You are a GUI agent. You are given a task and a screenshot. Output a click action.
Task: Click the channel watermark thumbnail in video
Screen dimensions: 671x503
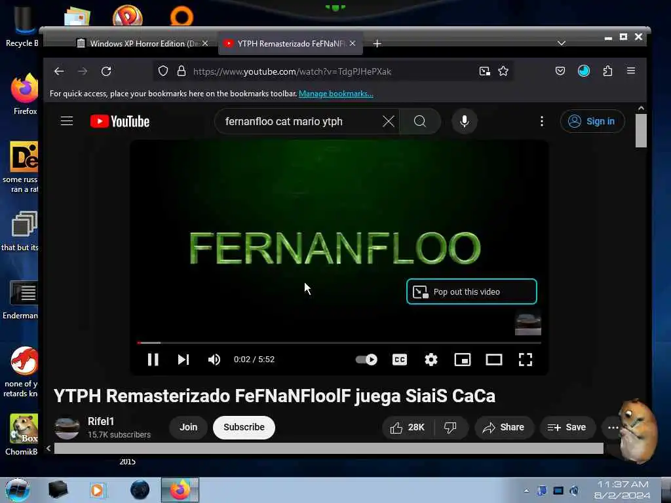[x=528, y=324]
